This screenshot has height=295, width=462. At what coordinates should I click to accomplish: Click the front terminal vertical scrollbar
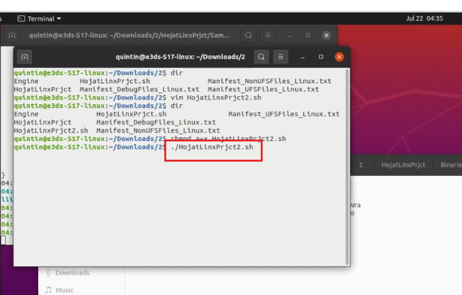pos(347,166)
